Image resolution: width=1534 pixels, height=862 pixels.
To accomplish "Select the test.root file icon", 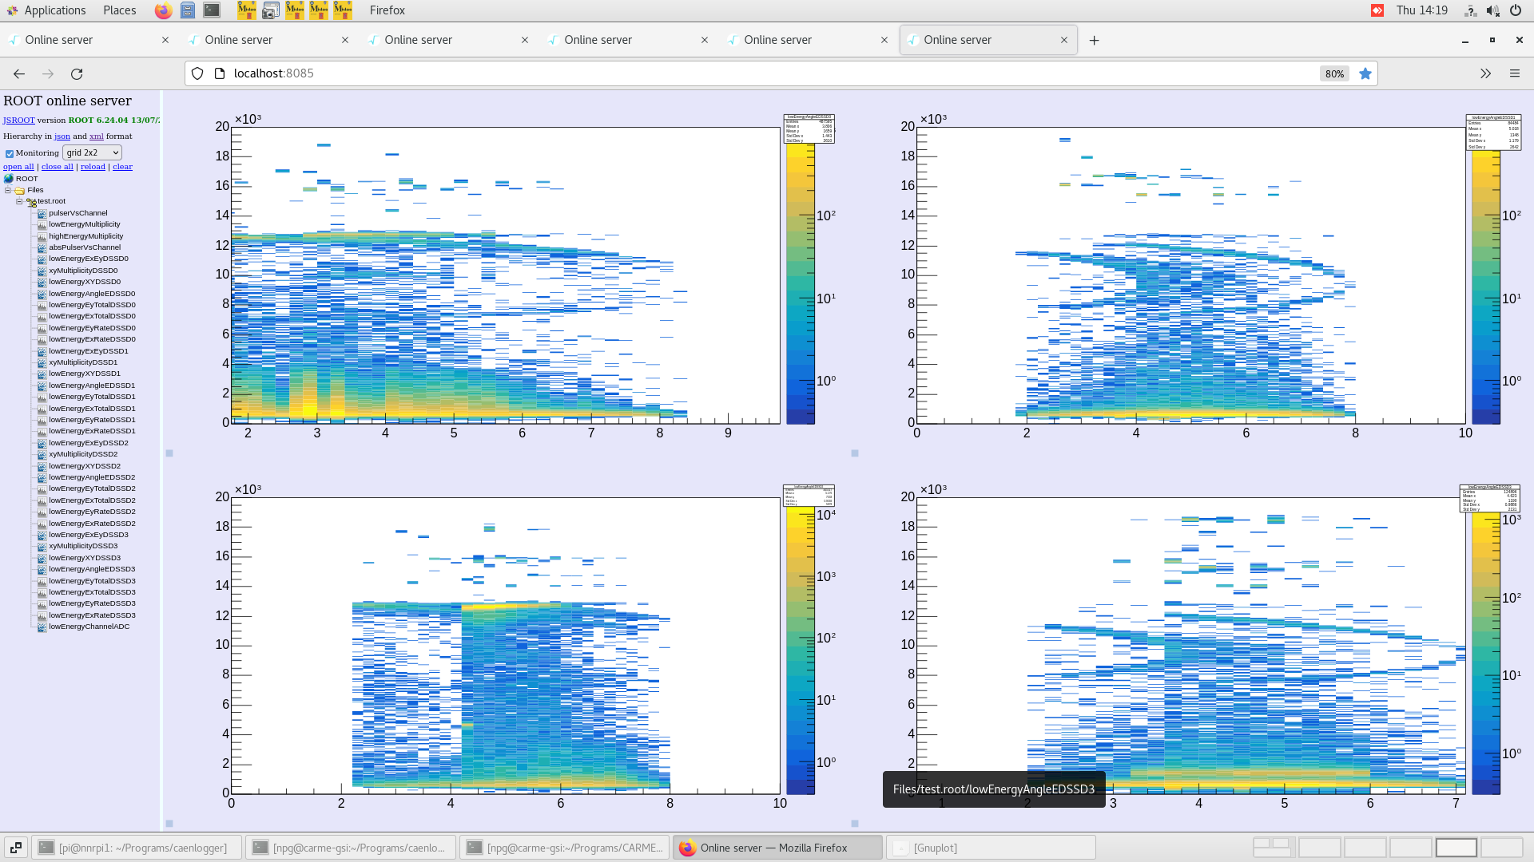I will pos(30,201).
